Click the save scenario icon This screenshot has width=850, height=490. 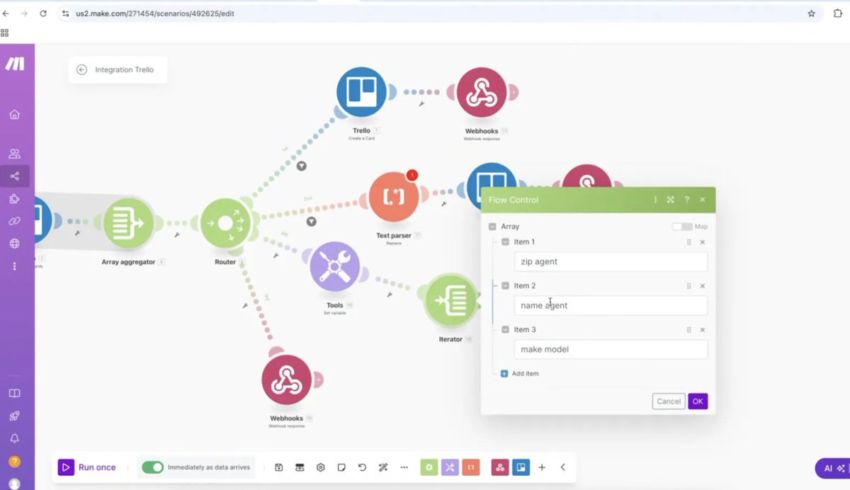coord(279,467)
